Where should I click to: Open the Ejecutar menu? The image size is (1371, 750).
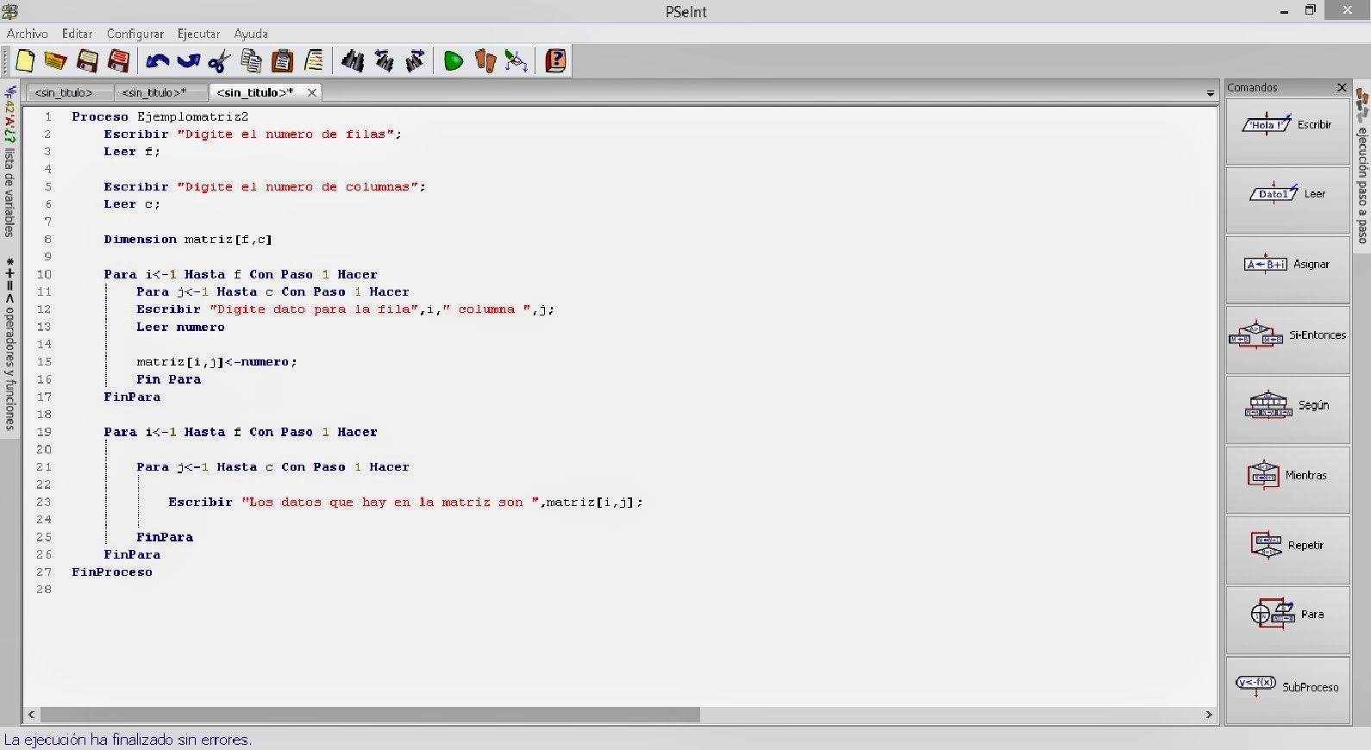pos(198,34)
